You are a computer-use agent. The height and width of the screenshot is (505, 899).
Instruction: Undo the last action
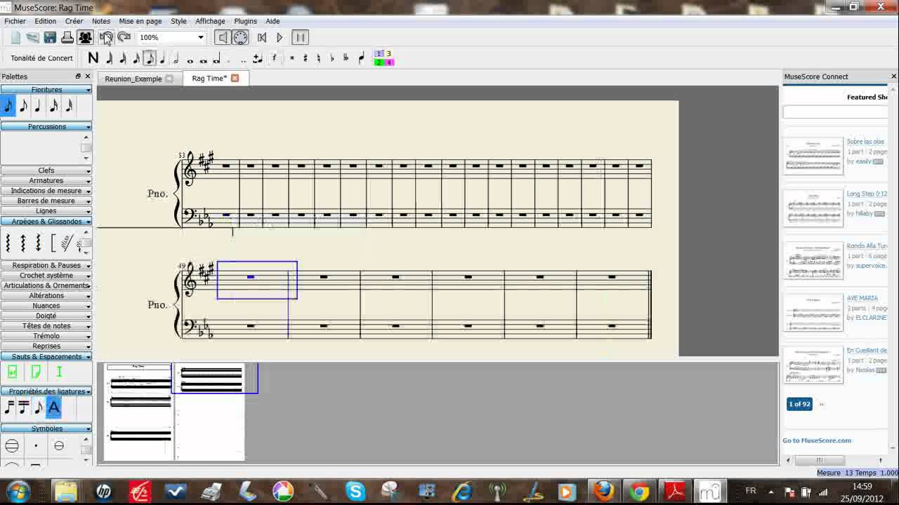click(x=106, y=37)
